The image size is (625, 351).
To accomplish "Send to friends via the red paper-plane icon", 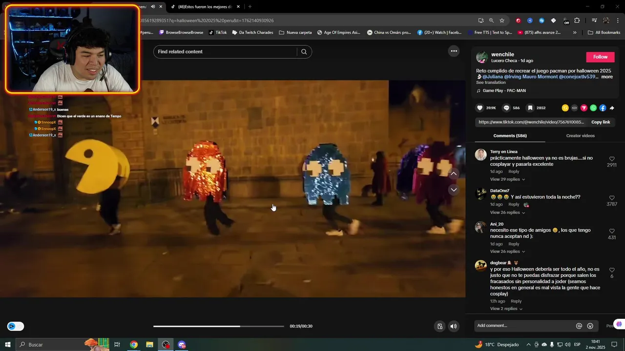I will pos(583,108).
